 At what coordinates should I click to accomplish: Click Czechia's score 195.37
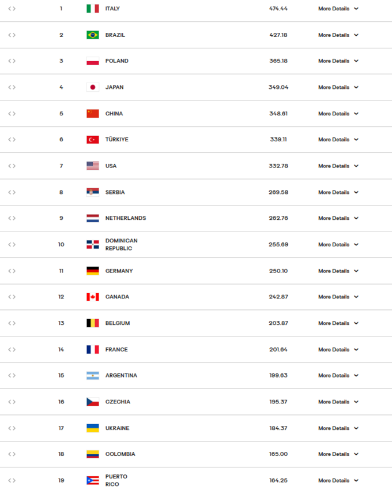point(278,402)
